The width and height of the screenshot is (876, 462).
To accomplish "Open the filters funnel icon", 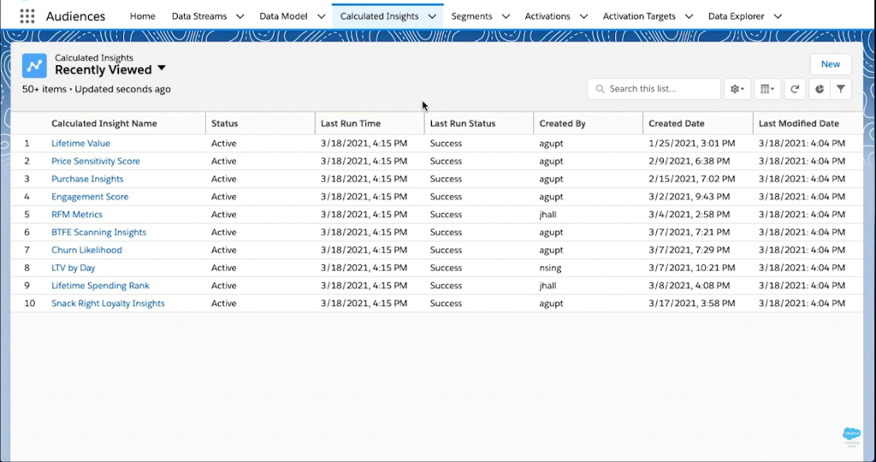I will coord(840,89).
